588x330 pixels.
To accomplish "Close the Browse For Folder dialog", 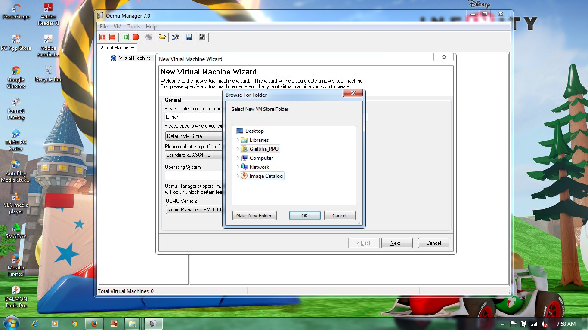I will 353,93.
